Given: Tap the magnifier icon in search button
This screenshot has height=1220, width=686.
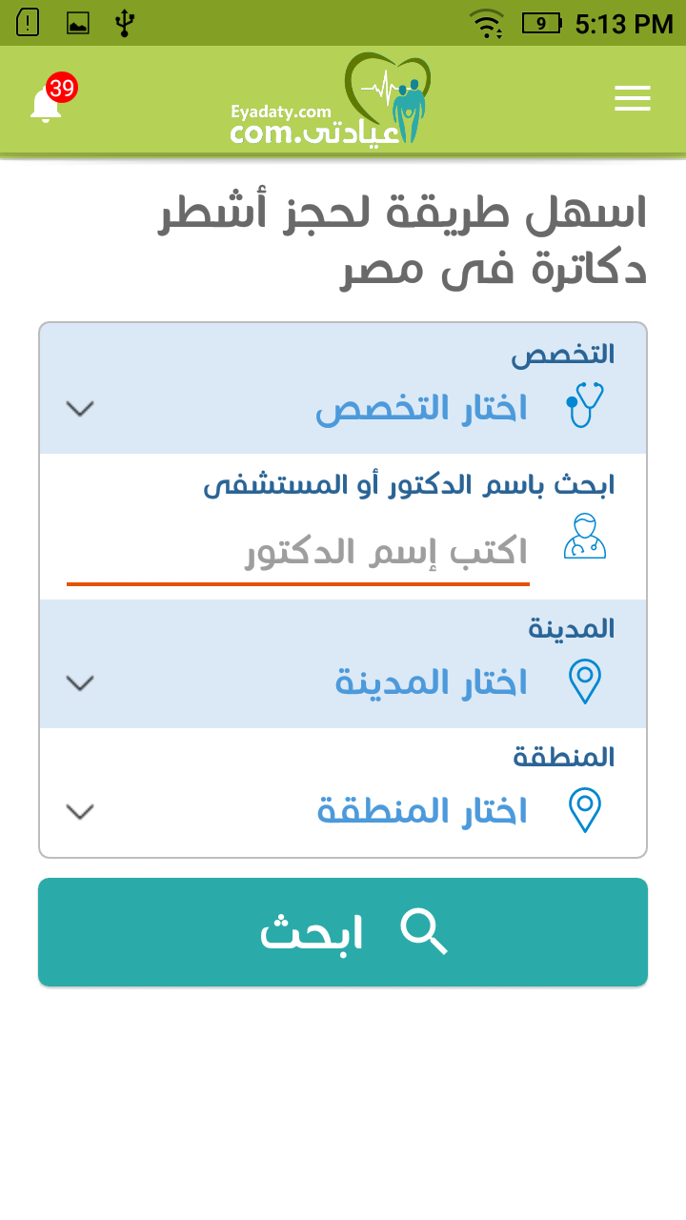Looking at the screenshot, I should pyautogui.click(x=423, y=931).
